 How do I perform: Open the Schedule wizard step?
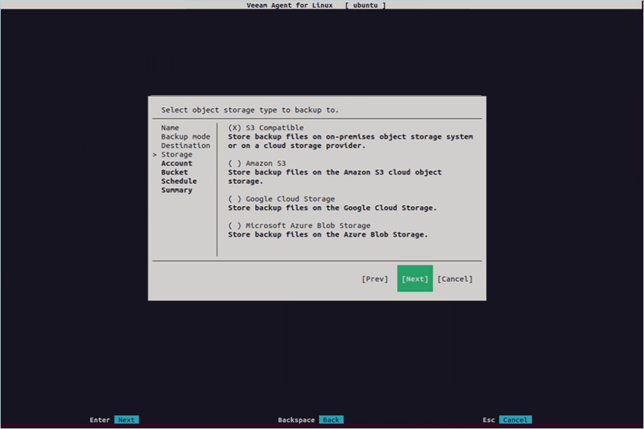pyautogui.click(x=179, y=181)
